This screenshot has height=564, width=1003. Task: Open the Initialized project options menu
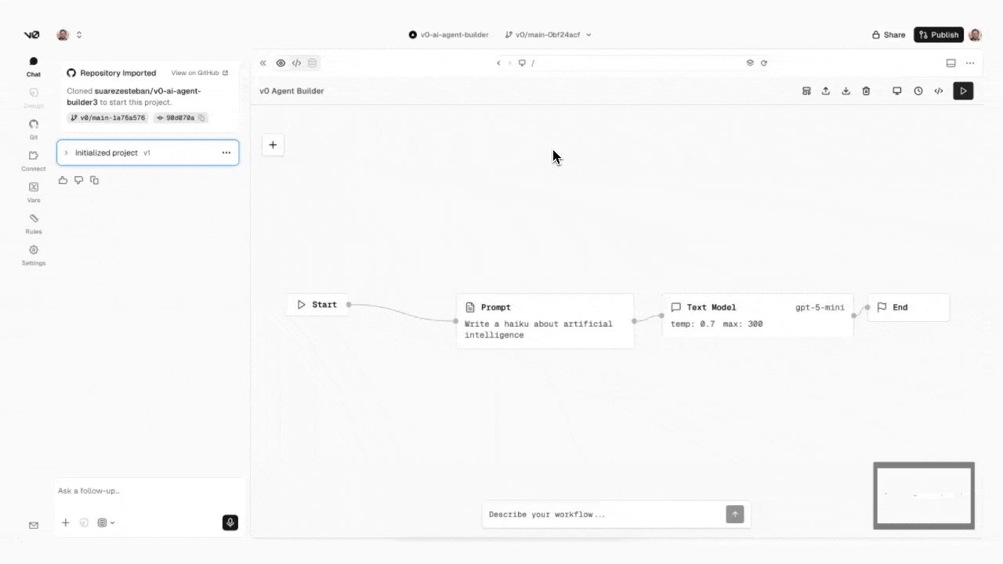[x=226, y=153]
